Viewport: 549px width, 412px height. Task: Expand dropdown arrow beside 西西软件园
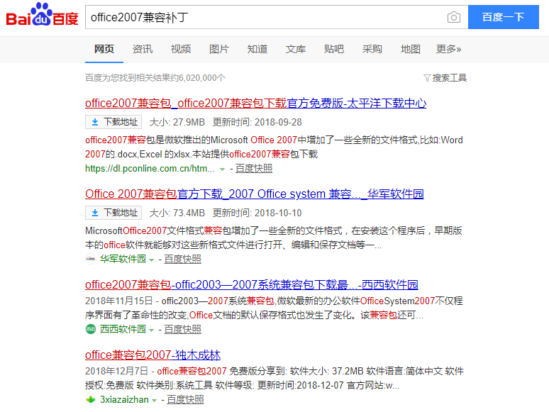click(151, 330)
